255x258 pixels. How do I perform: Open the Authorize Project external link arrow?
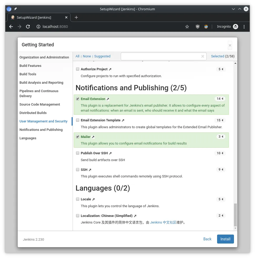click(x=110, y=69)
